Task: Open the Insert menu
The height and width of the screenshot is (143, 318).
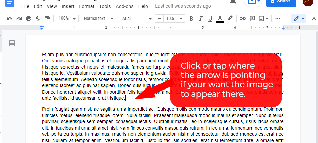Action: [68, 6]
